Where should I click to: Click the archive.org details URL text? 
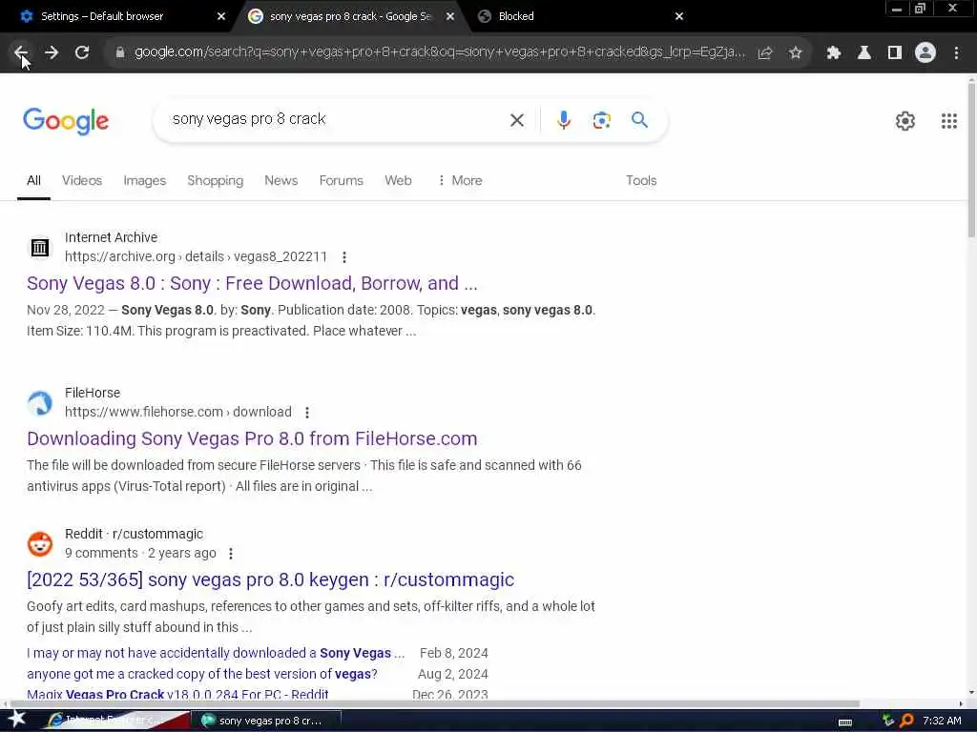(x=196, y=256)
